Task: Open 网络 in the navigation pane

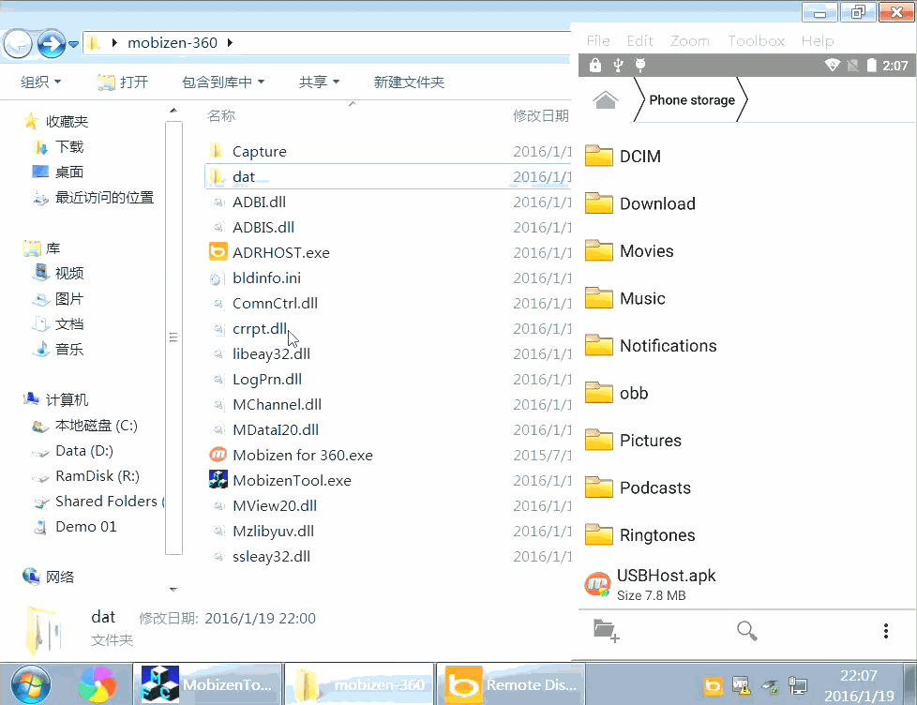Action: (60, 577)
